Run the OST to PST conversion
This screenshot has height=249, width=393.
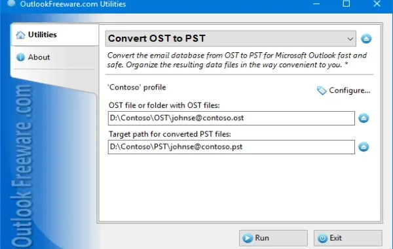click(273, 238)
